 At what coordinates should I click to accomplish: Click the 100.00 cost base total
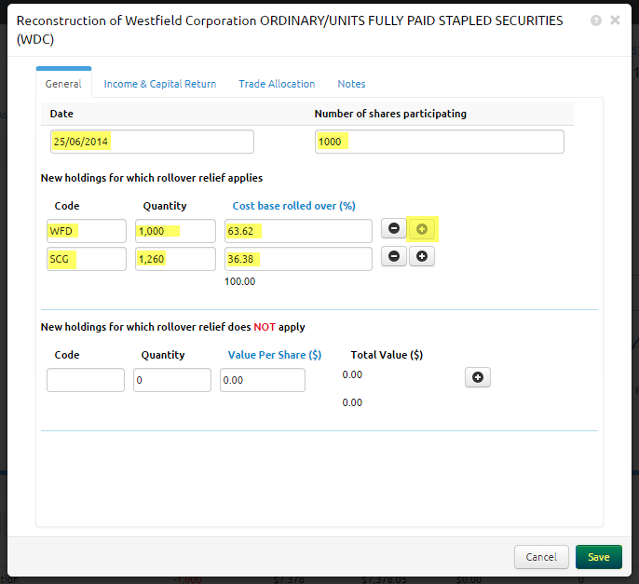239,281
